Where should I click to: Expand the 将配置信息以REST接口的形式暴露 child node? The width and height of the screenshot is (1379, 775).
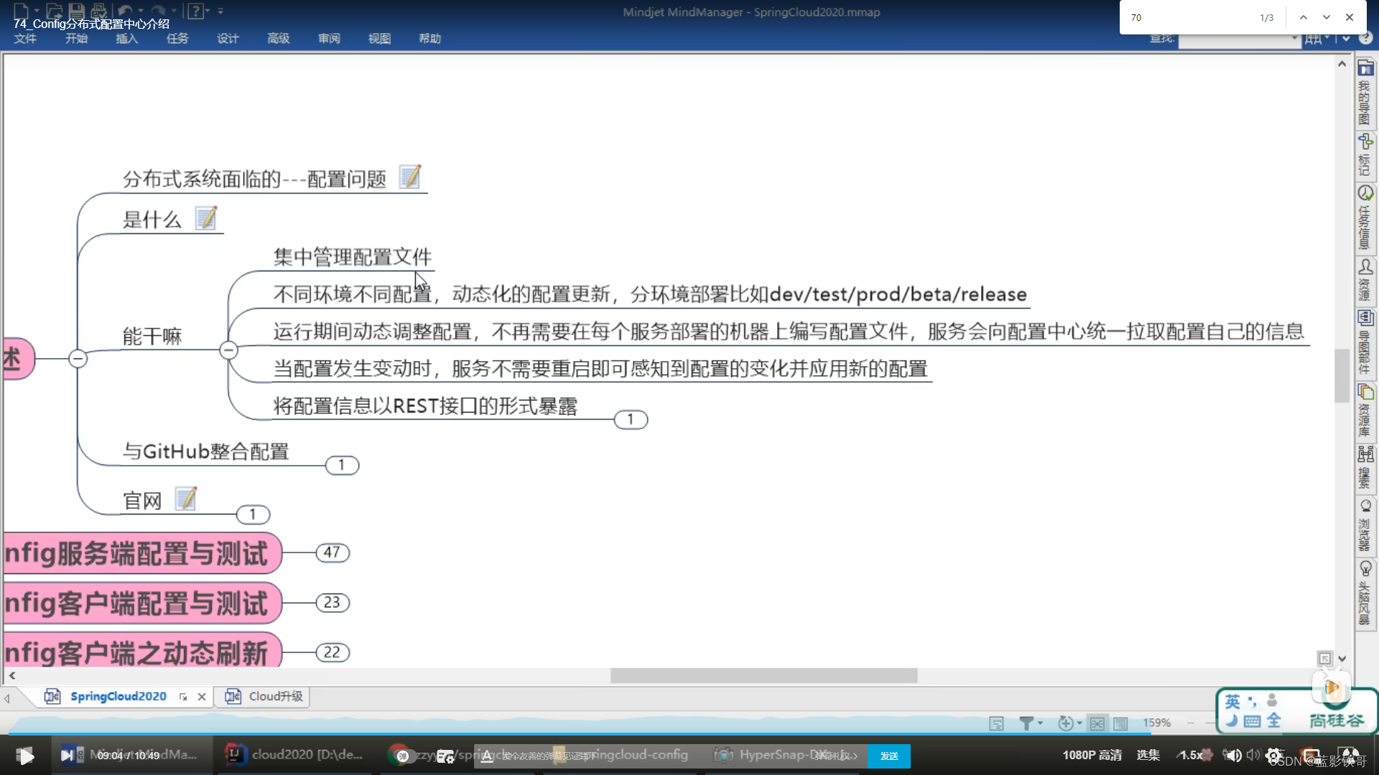(630, 419)
